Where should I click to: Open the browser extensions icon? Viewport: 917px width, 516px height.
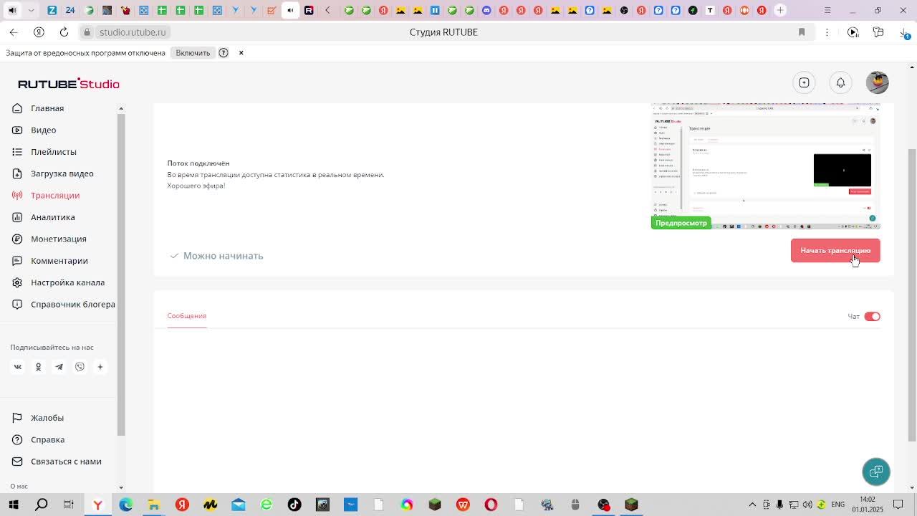click(878, 32)
